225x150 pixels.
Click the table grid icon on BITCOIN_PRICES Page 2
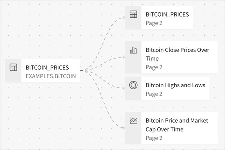133,14
